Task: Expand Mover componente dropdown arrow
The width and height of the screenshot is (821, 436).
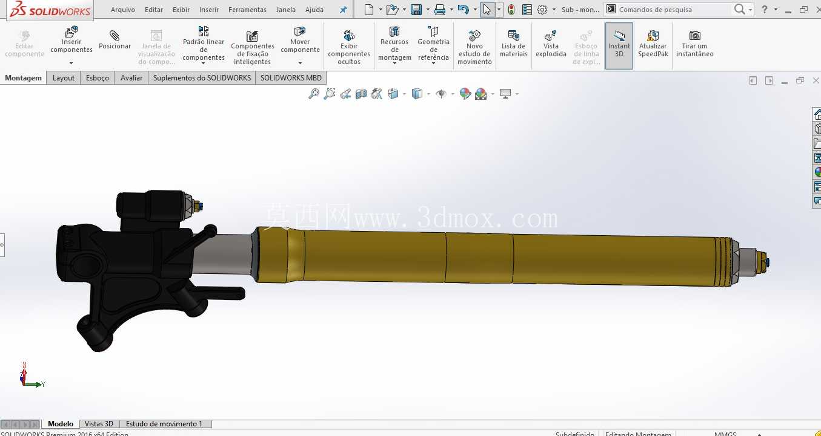Action: pyautogui.click(x=300, y=63)
